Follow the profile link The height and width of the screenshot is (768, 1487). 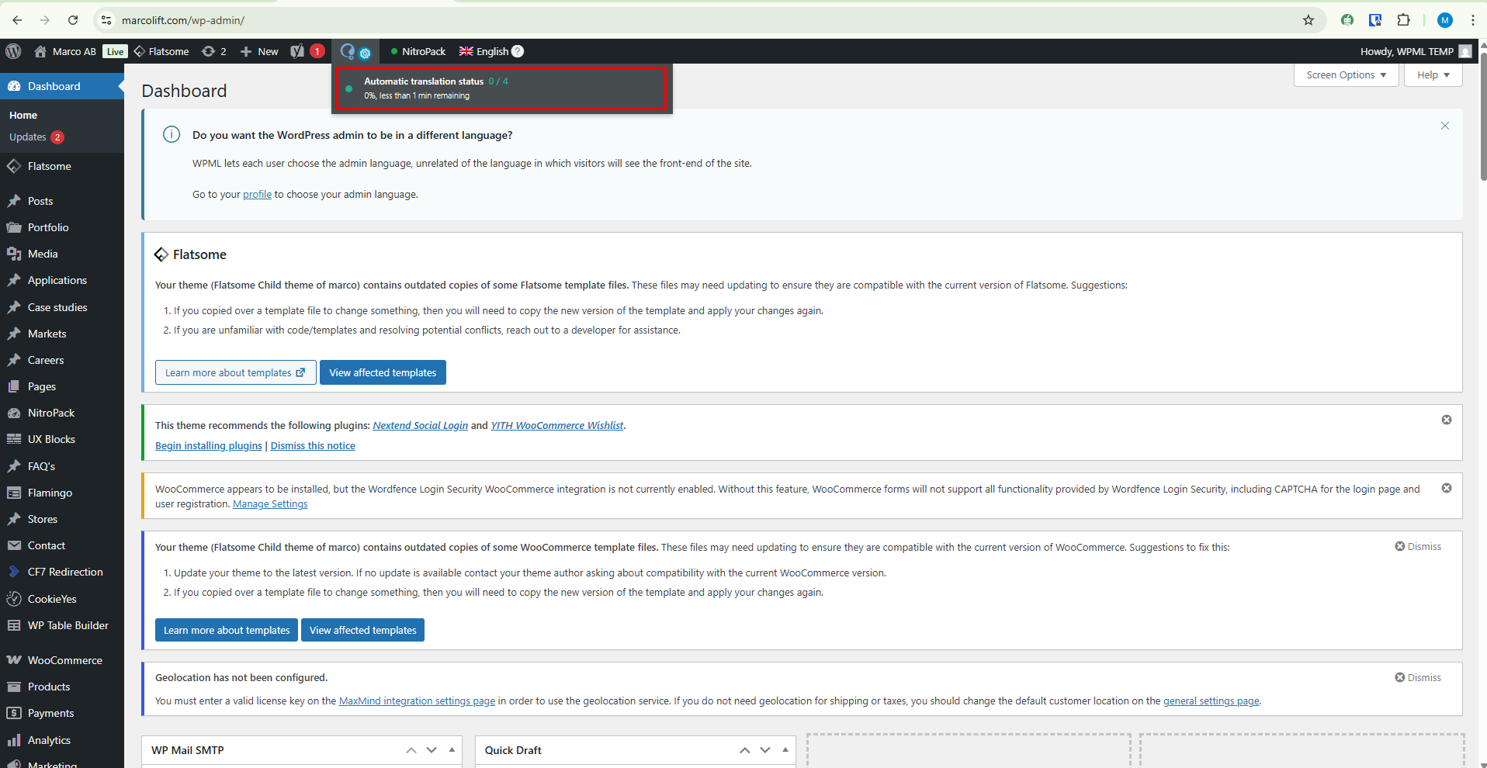[x=257, y=195]
